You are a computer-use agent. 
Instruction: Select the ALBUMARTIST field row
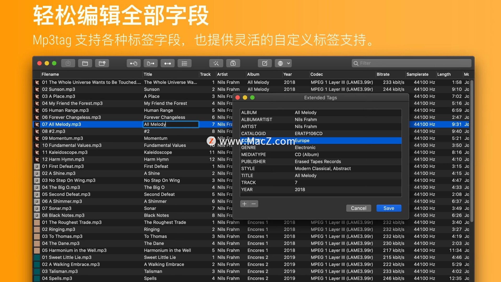click(x=320, y=120)
